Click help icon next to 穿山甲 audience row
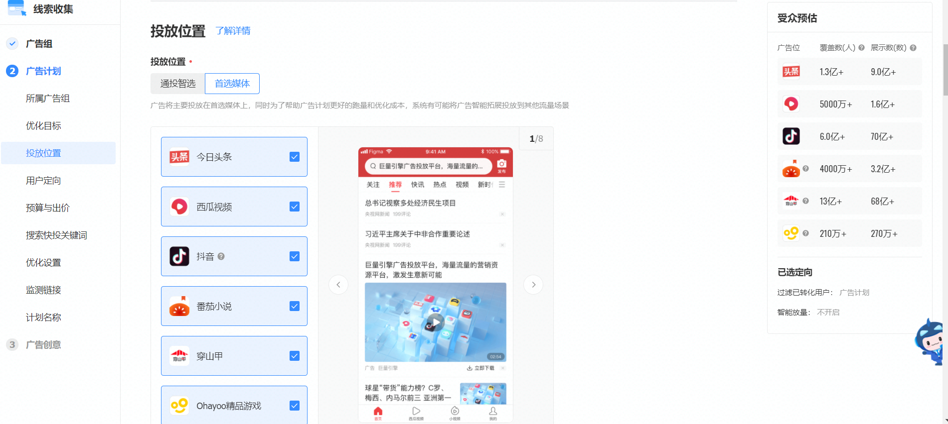Screen dimensions: 948x424 [x=805, y=201]
